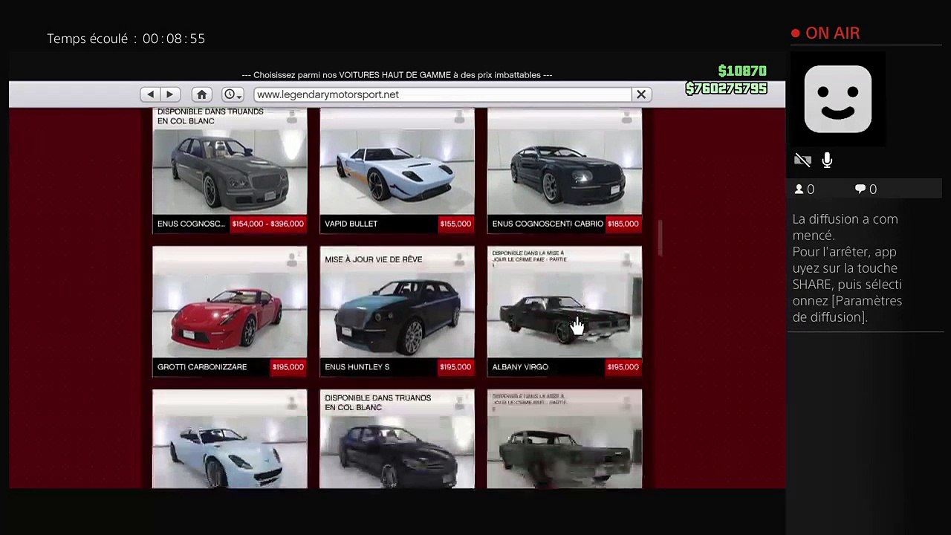The height and width of the screenshot is (535, 951).
Task: Click the MISE À JOUR VIE DE RÊVE label
Action: point(374,259)
